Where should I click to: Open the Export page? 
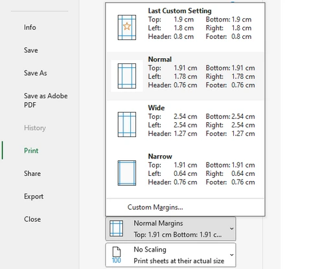tap(34, 197)
